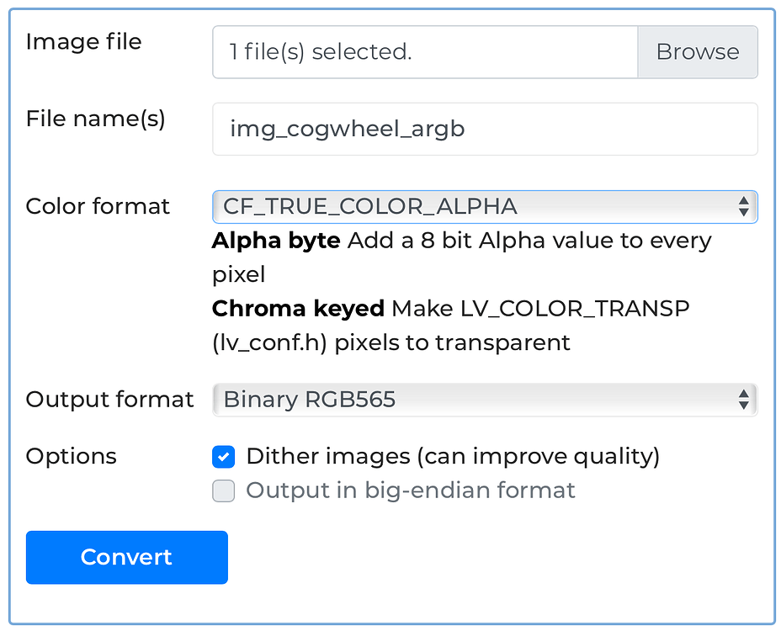Click the Options label

pos(71,456)
